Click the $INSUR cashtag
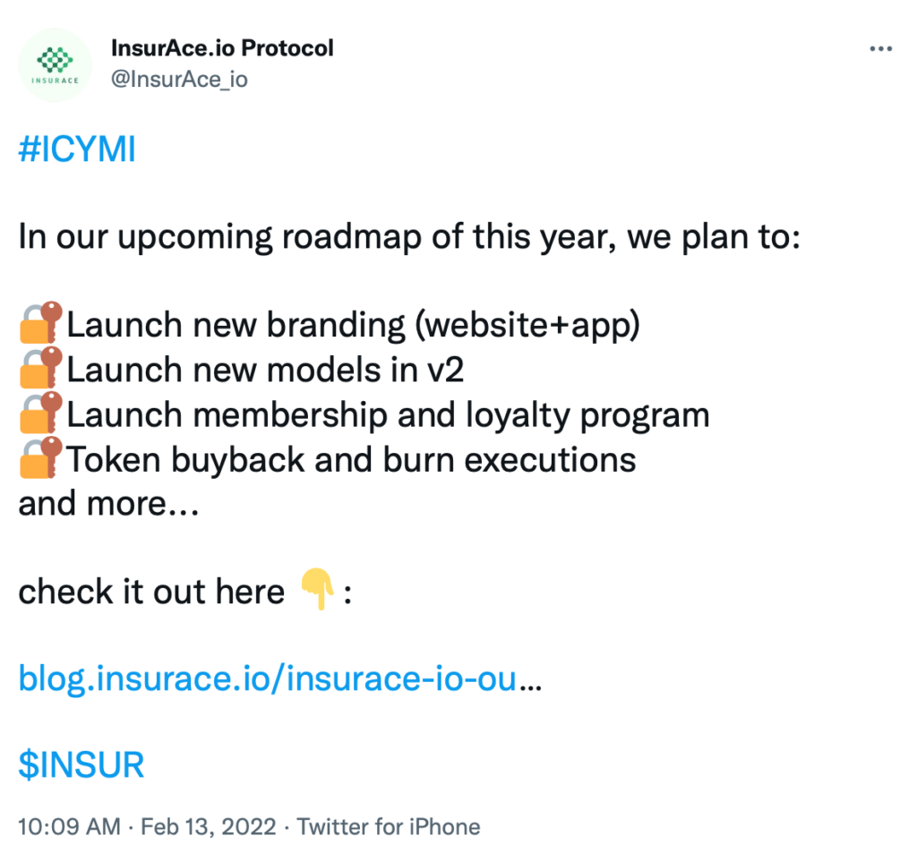 coord(81,766)
